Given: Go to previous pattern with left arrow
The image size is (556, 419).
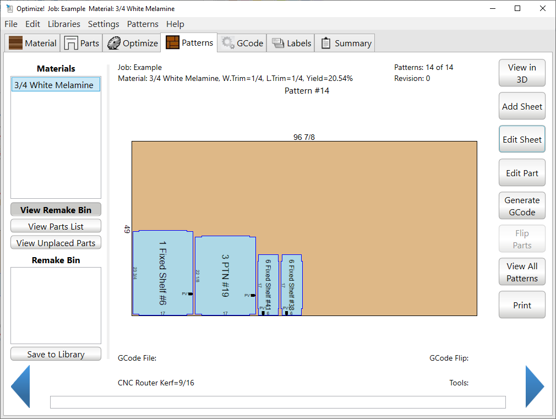Looking at the screenshot, I should 20,387.
